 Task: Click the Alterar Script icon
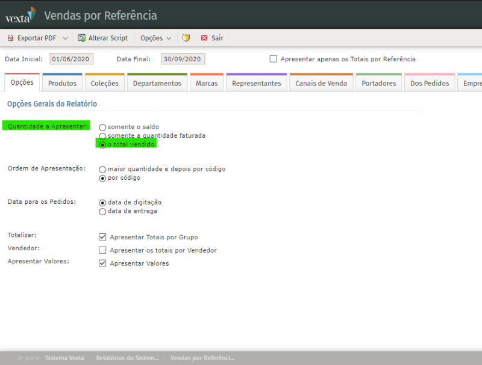pos(81,38)
